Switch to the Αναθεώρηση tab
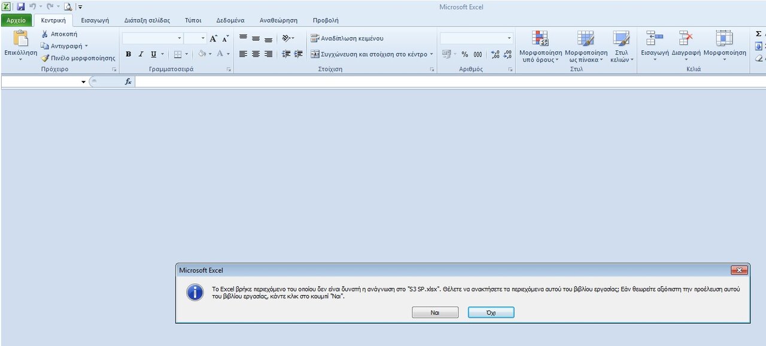This screenshot has width=766, height=346. click(x=278, y=20)
